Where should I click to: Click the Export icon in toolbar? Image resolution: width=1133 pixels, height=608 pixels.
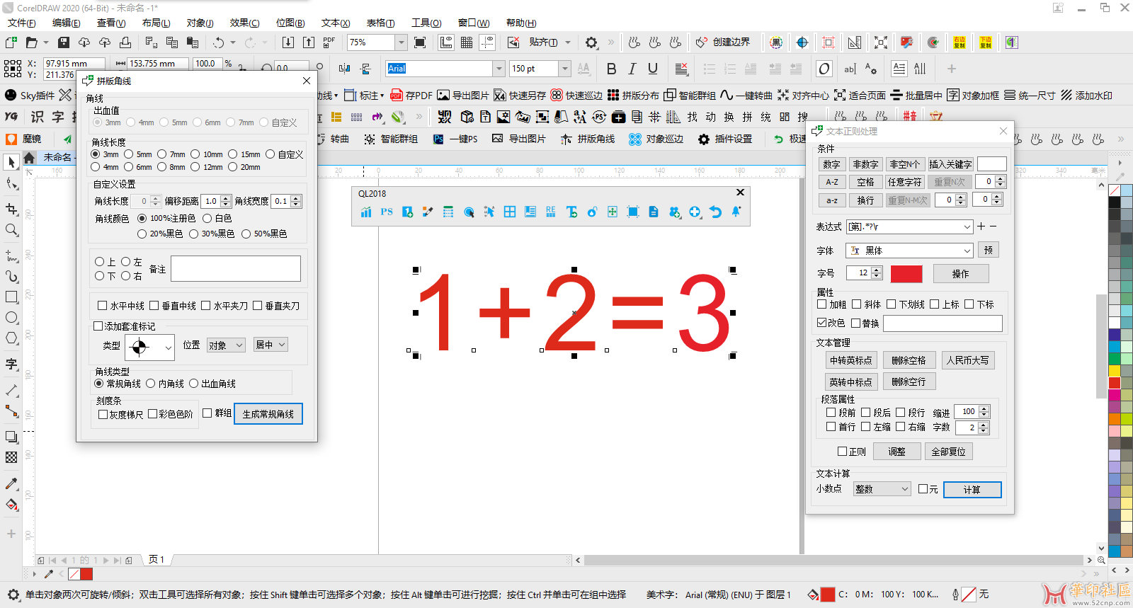click(x=309, y=42)
